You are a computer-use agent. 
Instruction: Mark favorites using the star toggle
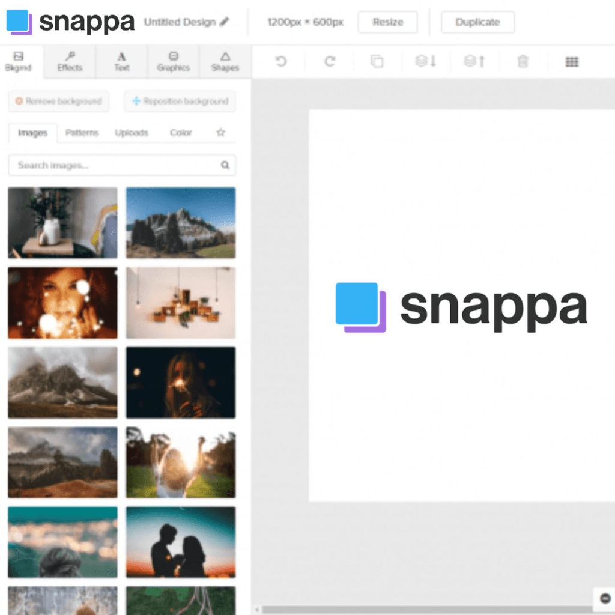tap(220, 133)
